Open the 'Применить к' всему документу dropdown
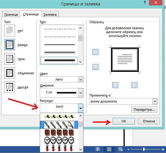 pyautogui.click(x=124, y=101)
